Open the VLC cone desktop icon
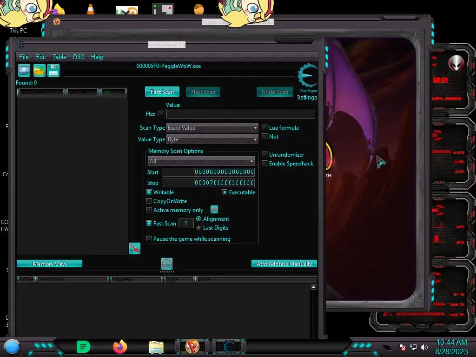This screenshot has height=357, width=476. [x=91, y=9]
